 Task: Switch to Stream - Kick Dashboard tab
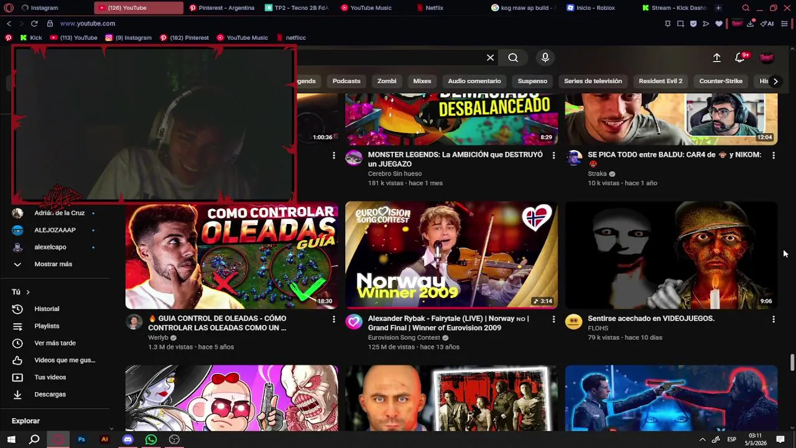pyautogui.click(x=675, y=8)
